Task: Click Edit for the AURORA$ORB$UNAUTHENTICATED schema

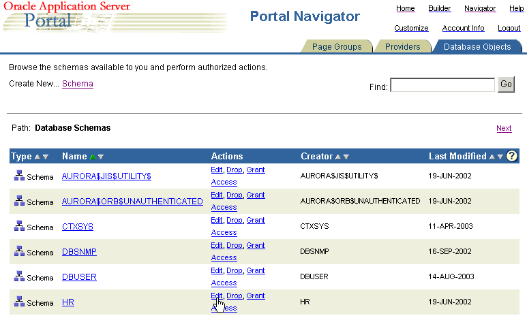Action: click(216, 195)
